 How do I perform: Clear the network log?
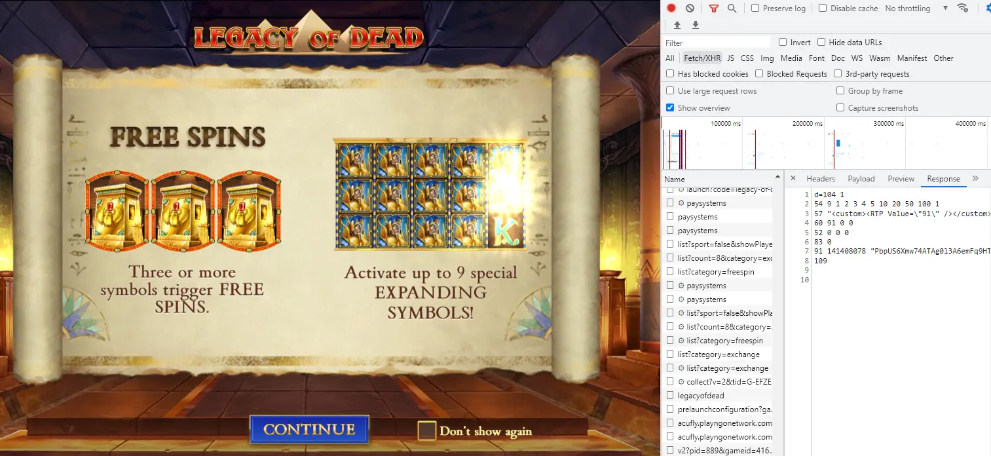click(690, 9)
